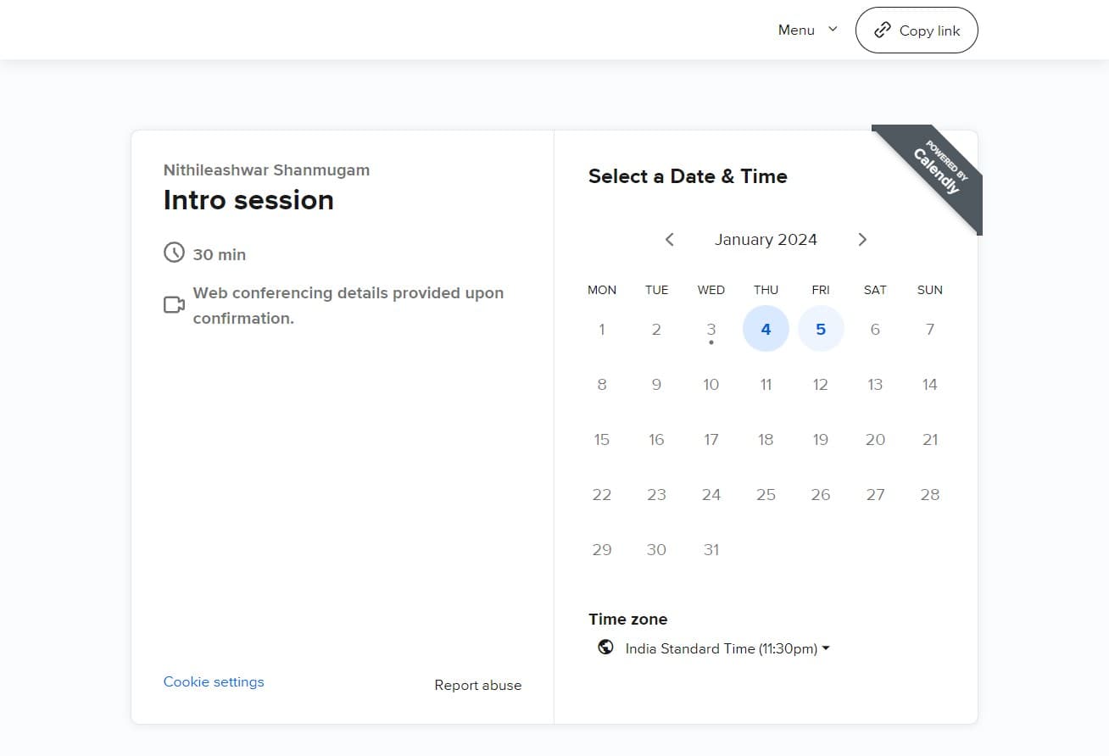This screenshot has width=1109, height=756.
Task: Click date 3 marked with today dot
Action: (x=711, y=330)
